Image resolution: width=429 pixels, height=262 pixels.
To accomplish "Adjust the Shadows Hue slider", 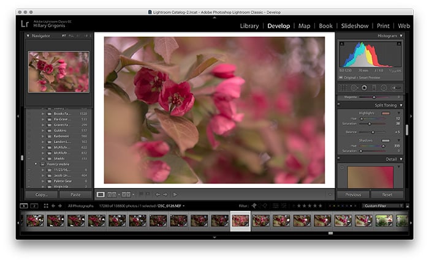I will pyautogui.click(x=383, y=146).
